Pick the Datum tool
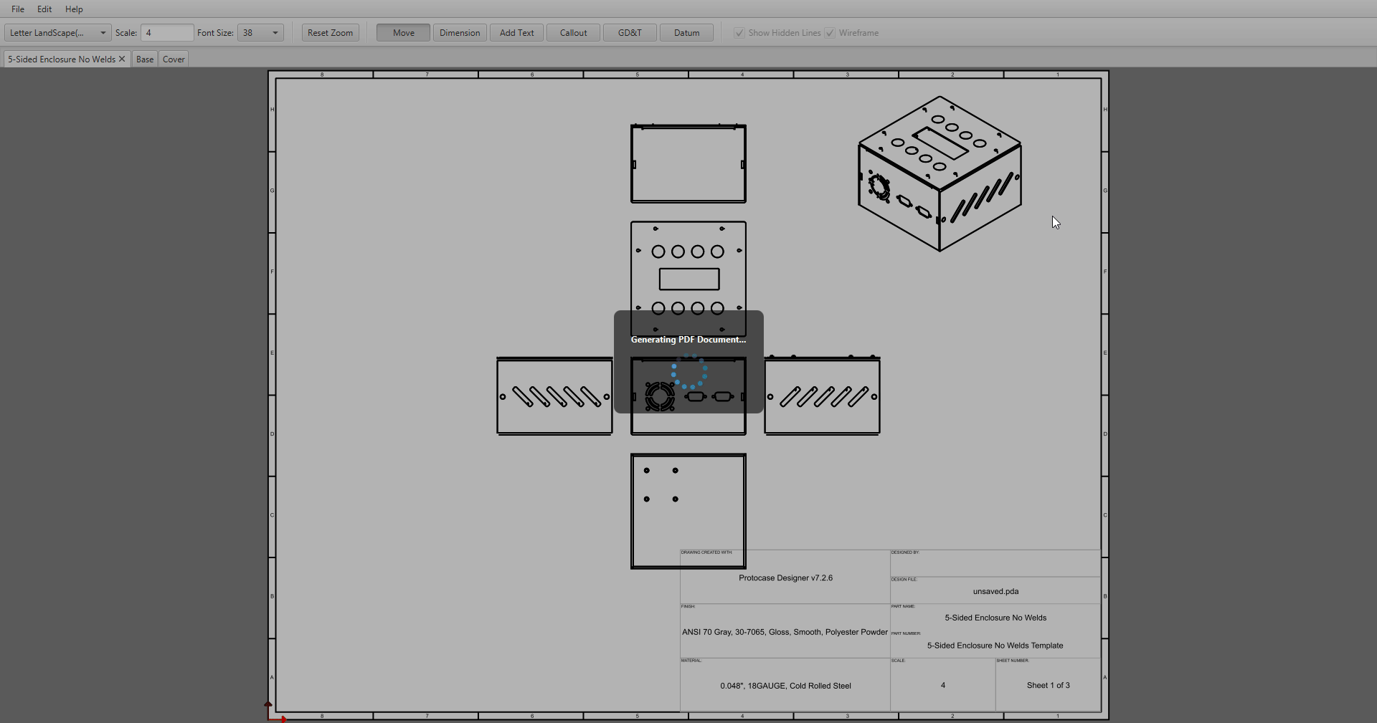The width and height of the screenshot is (1377, 723). click(686, 33)
